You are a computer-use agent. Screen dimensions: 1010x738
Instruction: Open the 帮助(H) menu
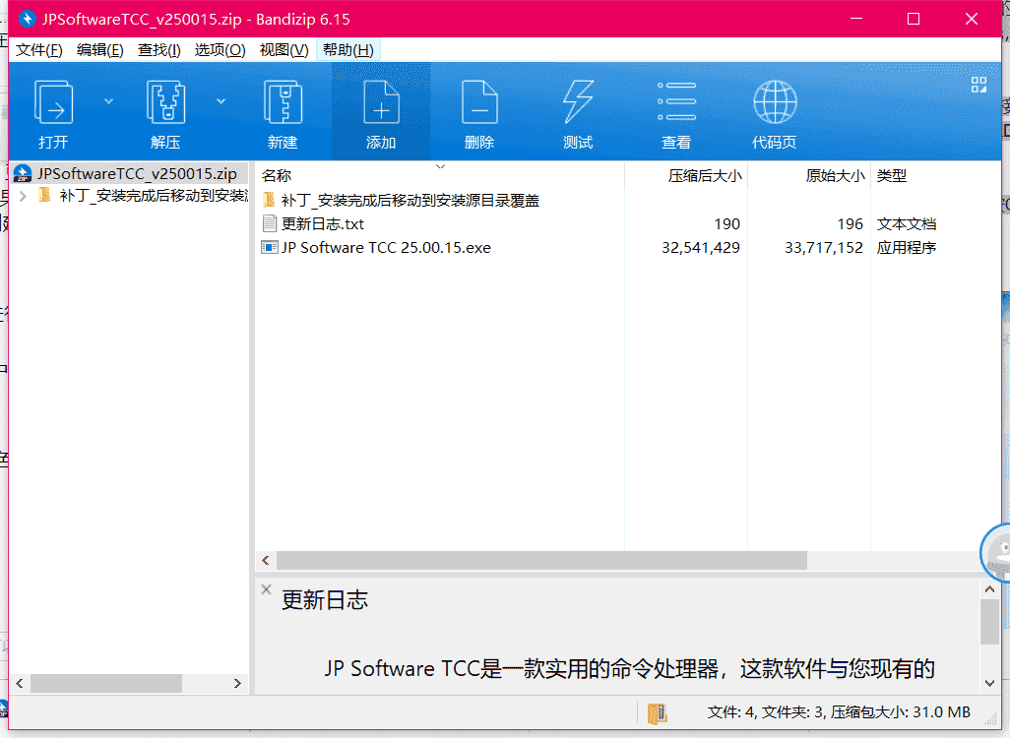click(347, 50)
